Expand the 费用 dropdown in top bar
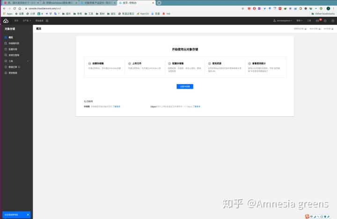 coord(299,21)
